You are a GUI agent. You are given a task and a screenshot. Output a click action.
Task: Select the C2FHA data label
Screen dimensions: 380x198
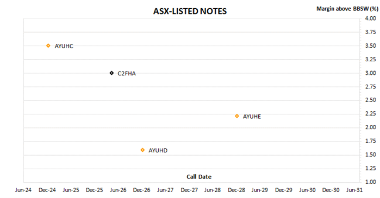pyautogui.click(x=127, y=73)
